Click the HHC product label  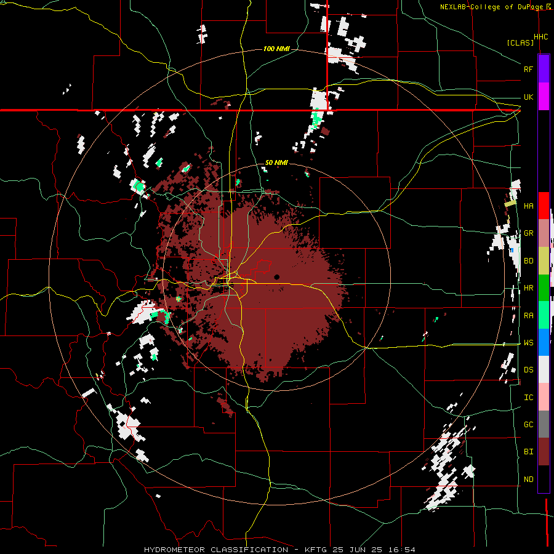click(540, 37)
